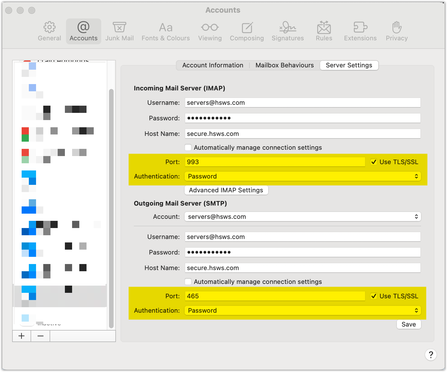Open the Signatures preferences
The width and height of the screenshot is (447, 372).
[288, 31]
